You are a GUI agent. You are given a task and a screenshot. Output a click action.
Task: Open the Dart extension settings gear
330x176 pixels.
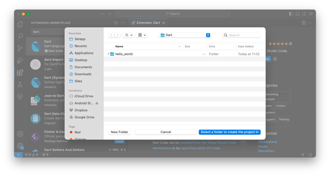point(275,59)
